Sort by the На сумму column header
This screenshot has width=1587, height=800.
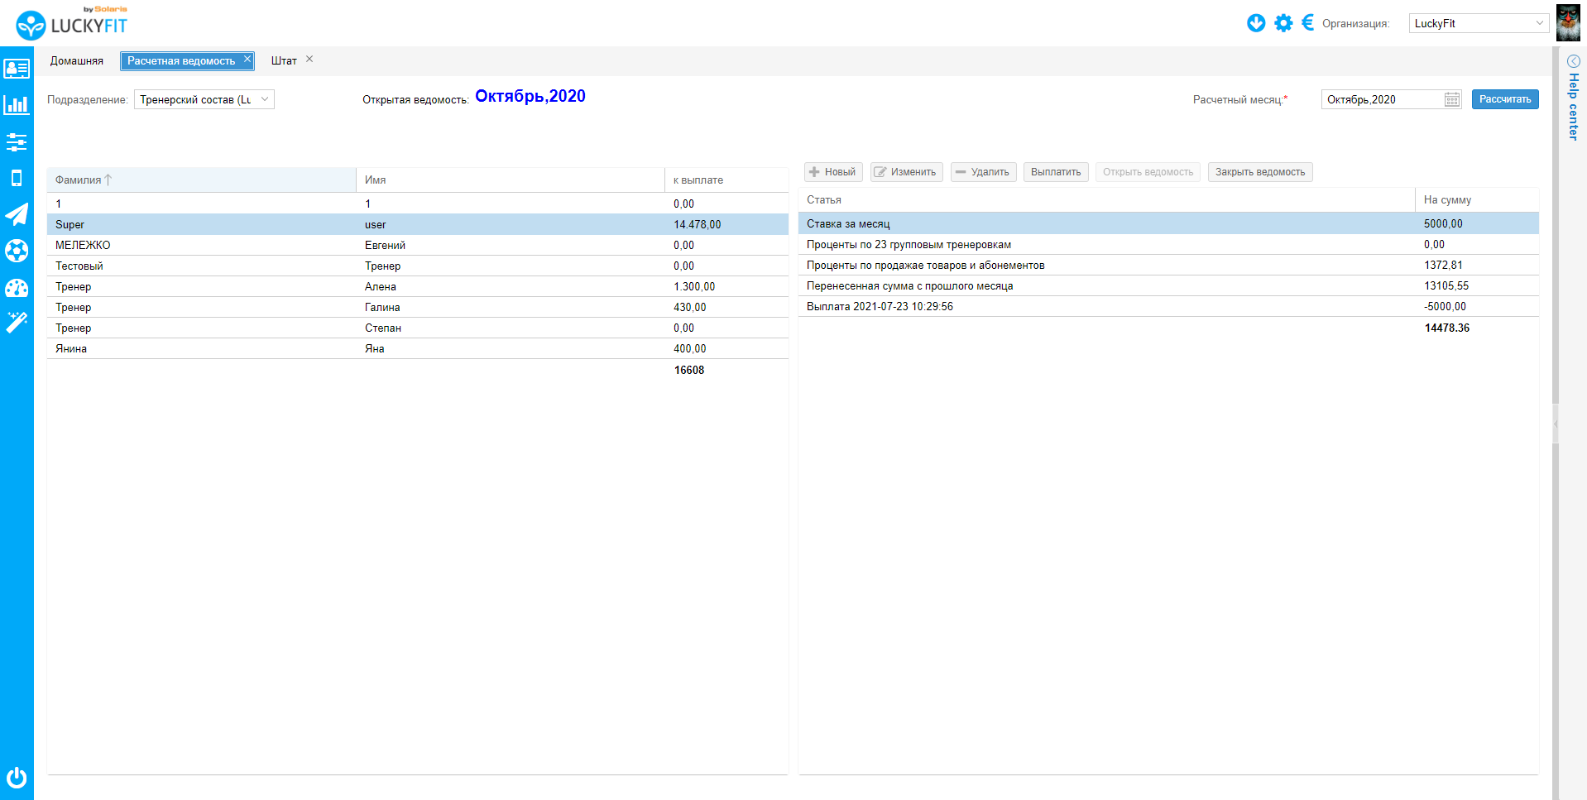tap(1477, 199)
